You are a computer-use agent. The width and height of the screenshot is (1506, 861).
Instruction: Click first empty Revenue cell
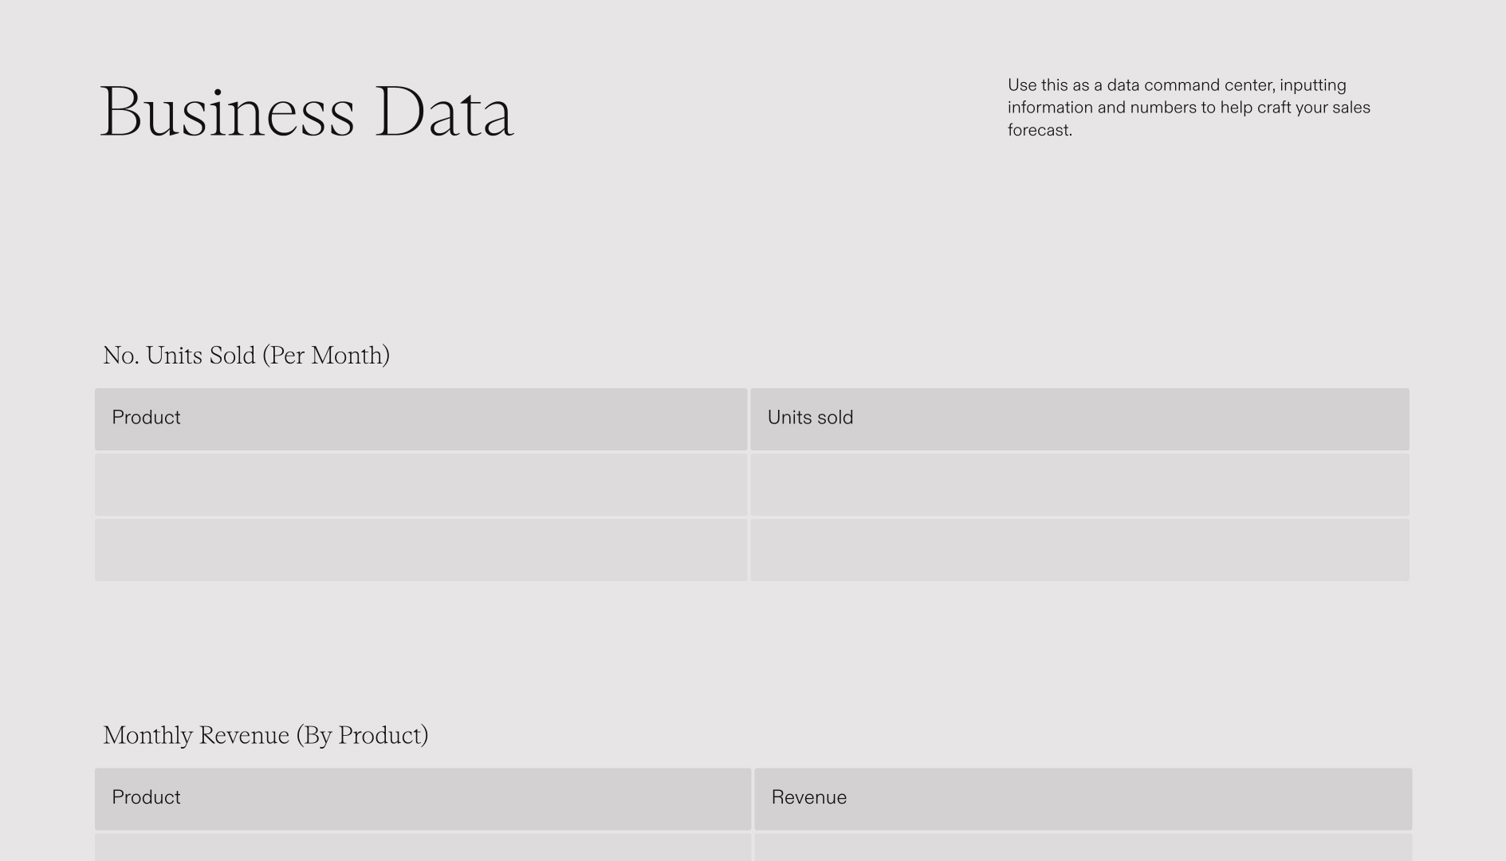[x=1083, y=848]
